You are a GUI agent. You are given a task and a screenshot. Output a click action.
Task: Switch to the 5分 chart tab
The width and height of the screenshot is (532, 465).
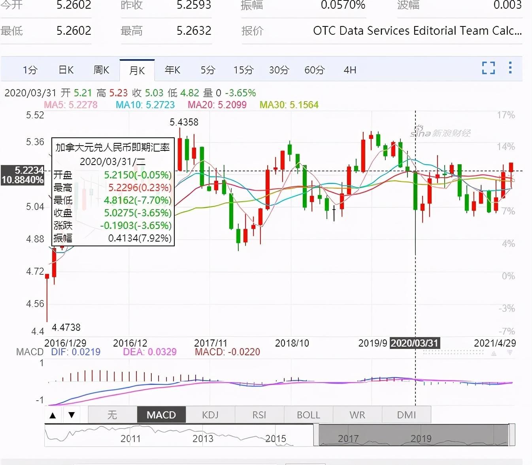pos(208,70)
